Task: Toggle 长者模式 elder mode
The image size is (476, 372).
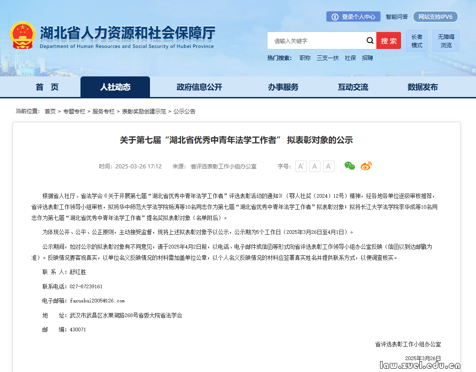Action: [417, 41]
